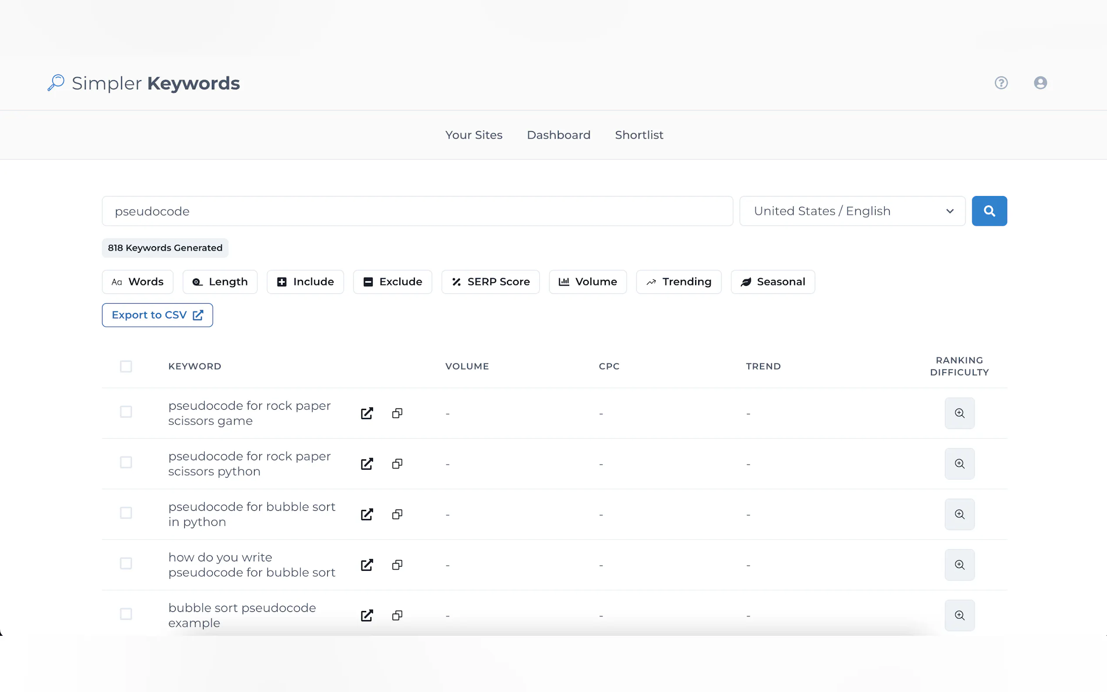Sort by VOLUME column header
The height and width of the screenshot is (692, 1107).
(x=467, y=366)
